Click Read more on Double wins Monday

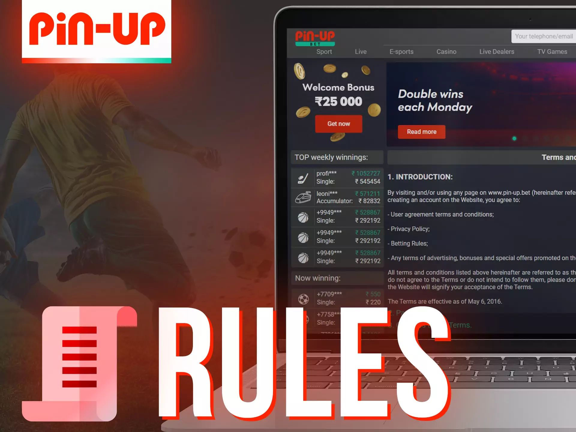(x=421, y=132)
